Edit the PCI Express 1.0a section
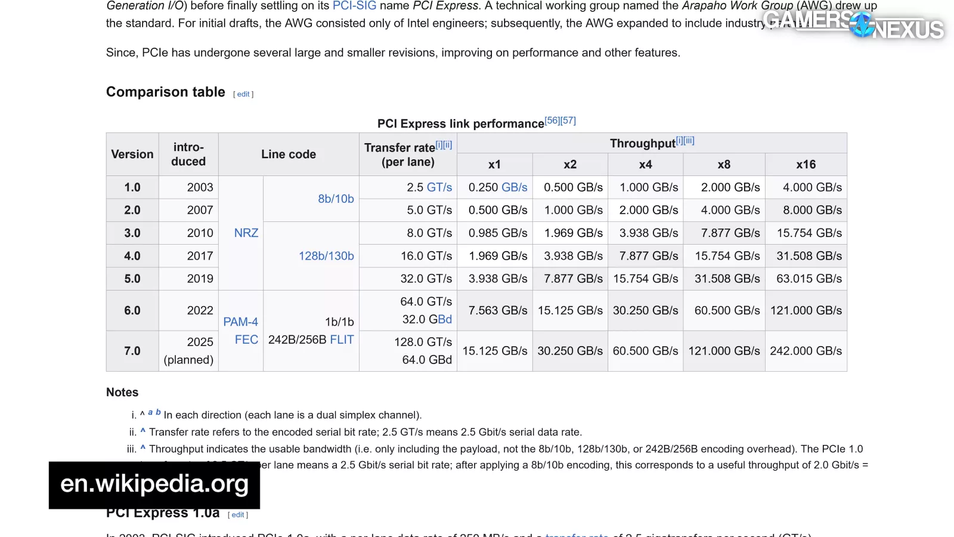Screen dimensions: 954x537 [x=238, y=515]
